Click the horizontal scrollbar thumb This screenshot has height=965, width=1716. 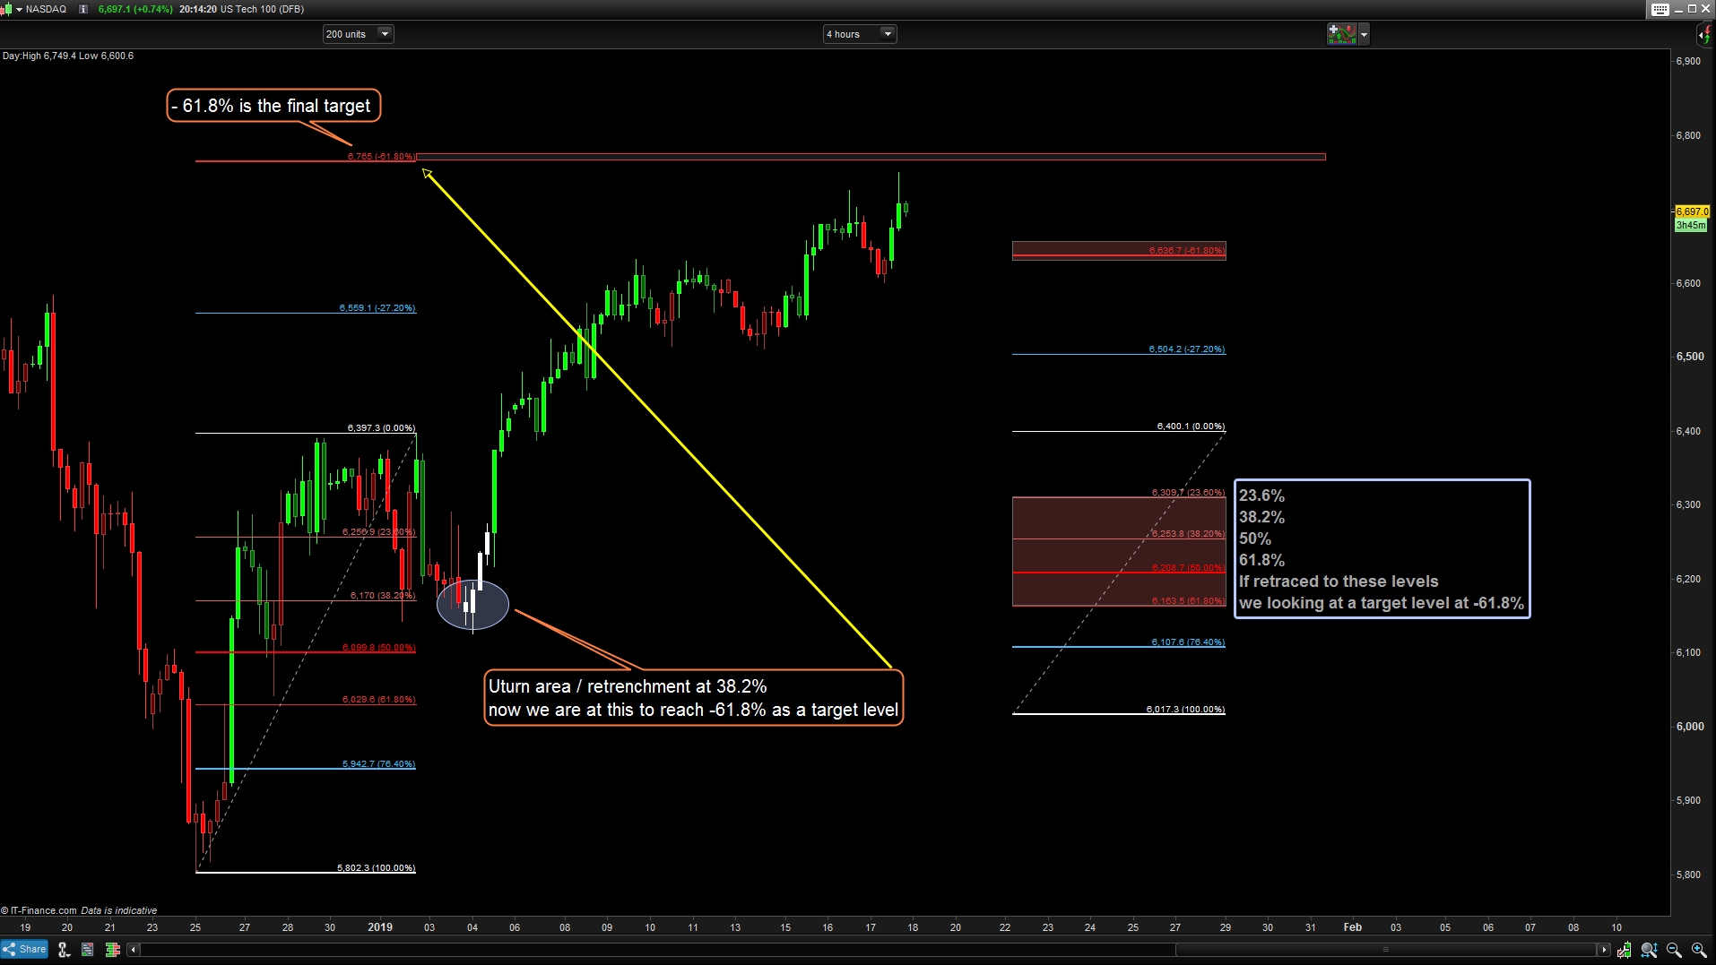pos(1386,950)
